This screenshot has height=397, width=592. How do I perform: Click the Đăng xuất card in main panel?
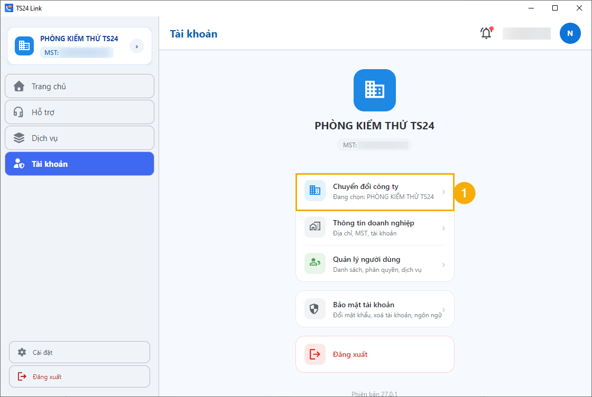coord(375,354)
